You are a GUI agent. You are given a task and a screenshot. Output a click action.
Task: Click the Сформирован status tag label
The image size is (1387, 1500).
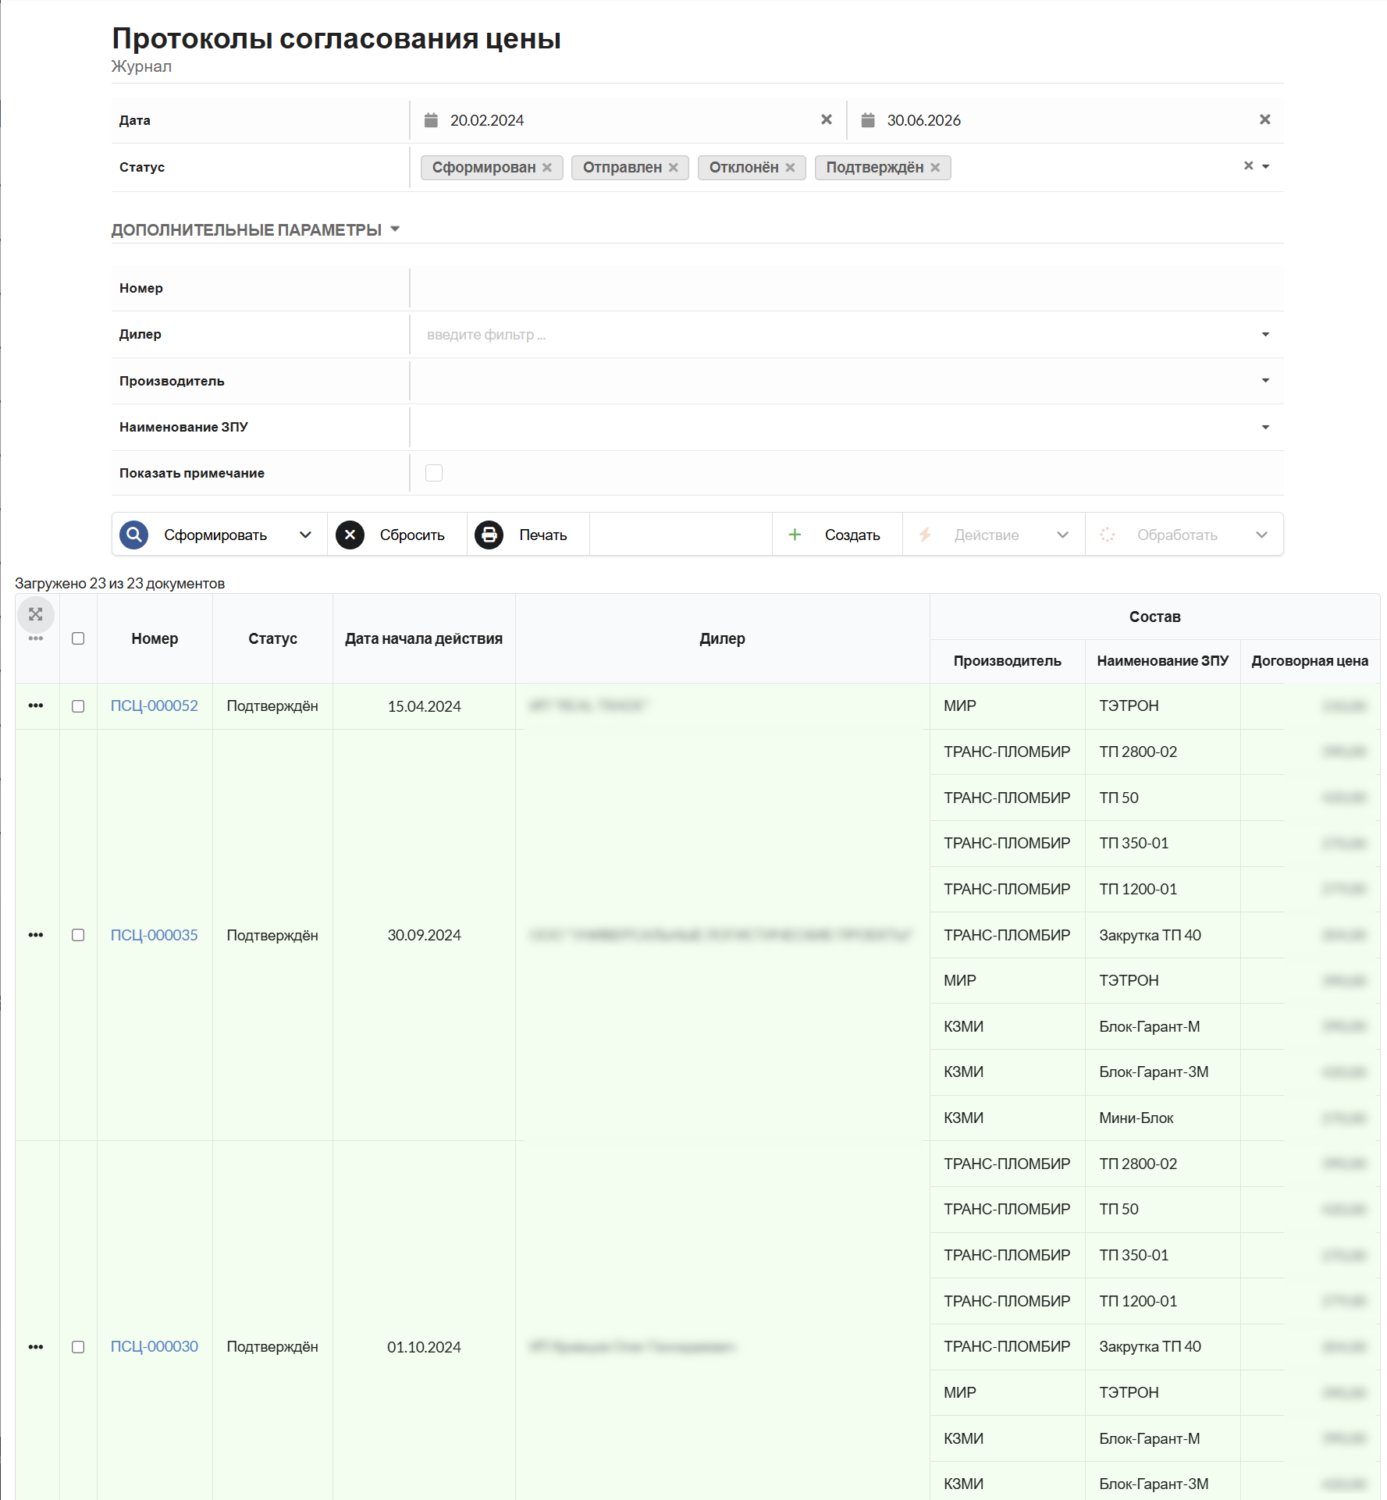click(484, 168)
